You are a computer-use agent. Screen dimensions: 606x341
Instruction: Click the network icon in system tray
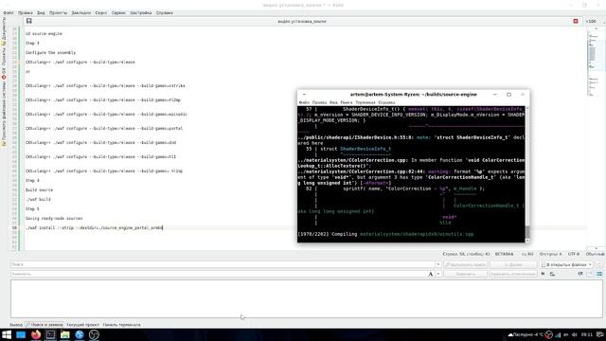[x=558, y=334]
